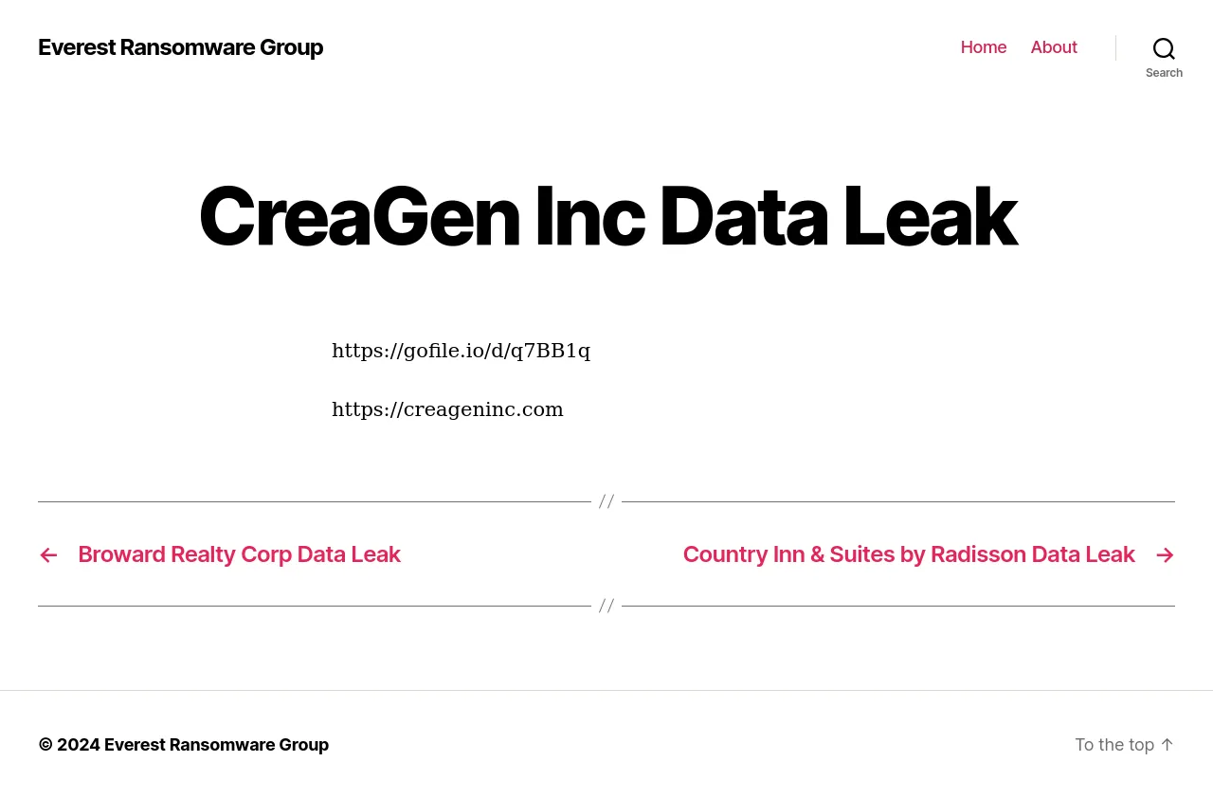The width and height of the screenshot is (1213, 798).
Task: Open the Home menu item
Action: pyautogui.click(x=984, y=47)
